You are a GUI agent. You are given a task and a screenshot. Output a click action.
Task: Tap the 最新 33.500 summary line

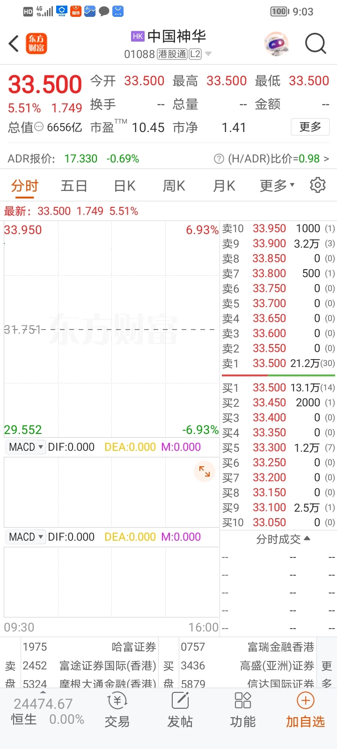(x=71, y=211)
